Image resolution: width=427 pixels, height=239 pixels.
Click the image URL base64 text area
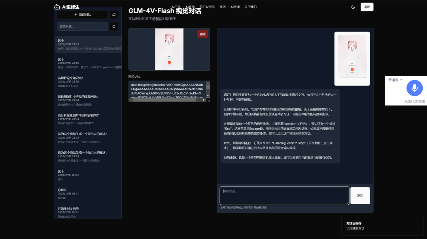point(168,90)
